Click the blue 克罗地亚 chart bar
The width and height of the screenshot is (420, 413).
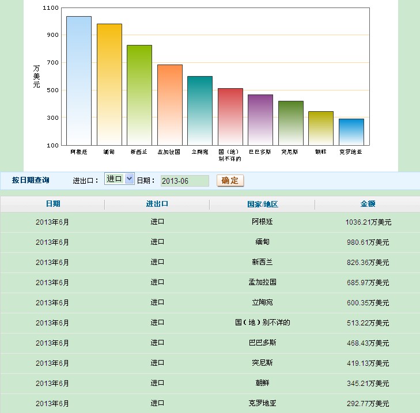pos(351,132)
